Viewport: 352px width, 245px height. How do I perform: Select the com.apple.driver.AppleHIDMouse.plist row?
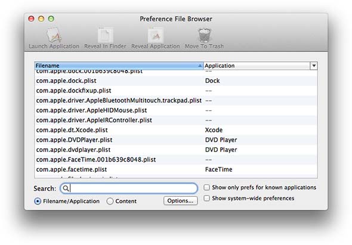click(x=176, y=110)
